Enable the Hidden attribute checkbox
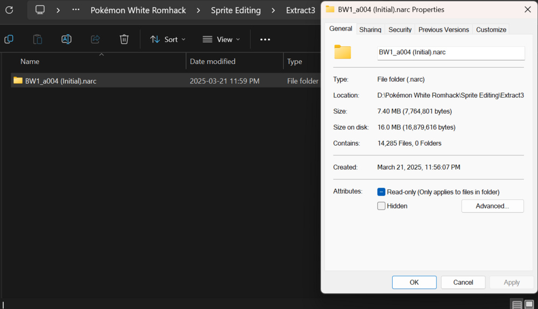Screen dimensions: 538x309 (x=381, y=206)
